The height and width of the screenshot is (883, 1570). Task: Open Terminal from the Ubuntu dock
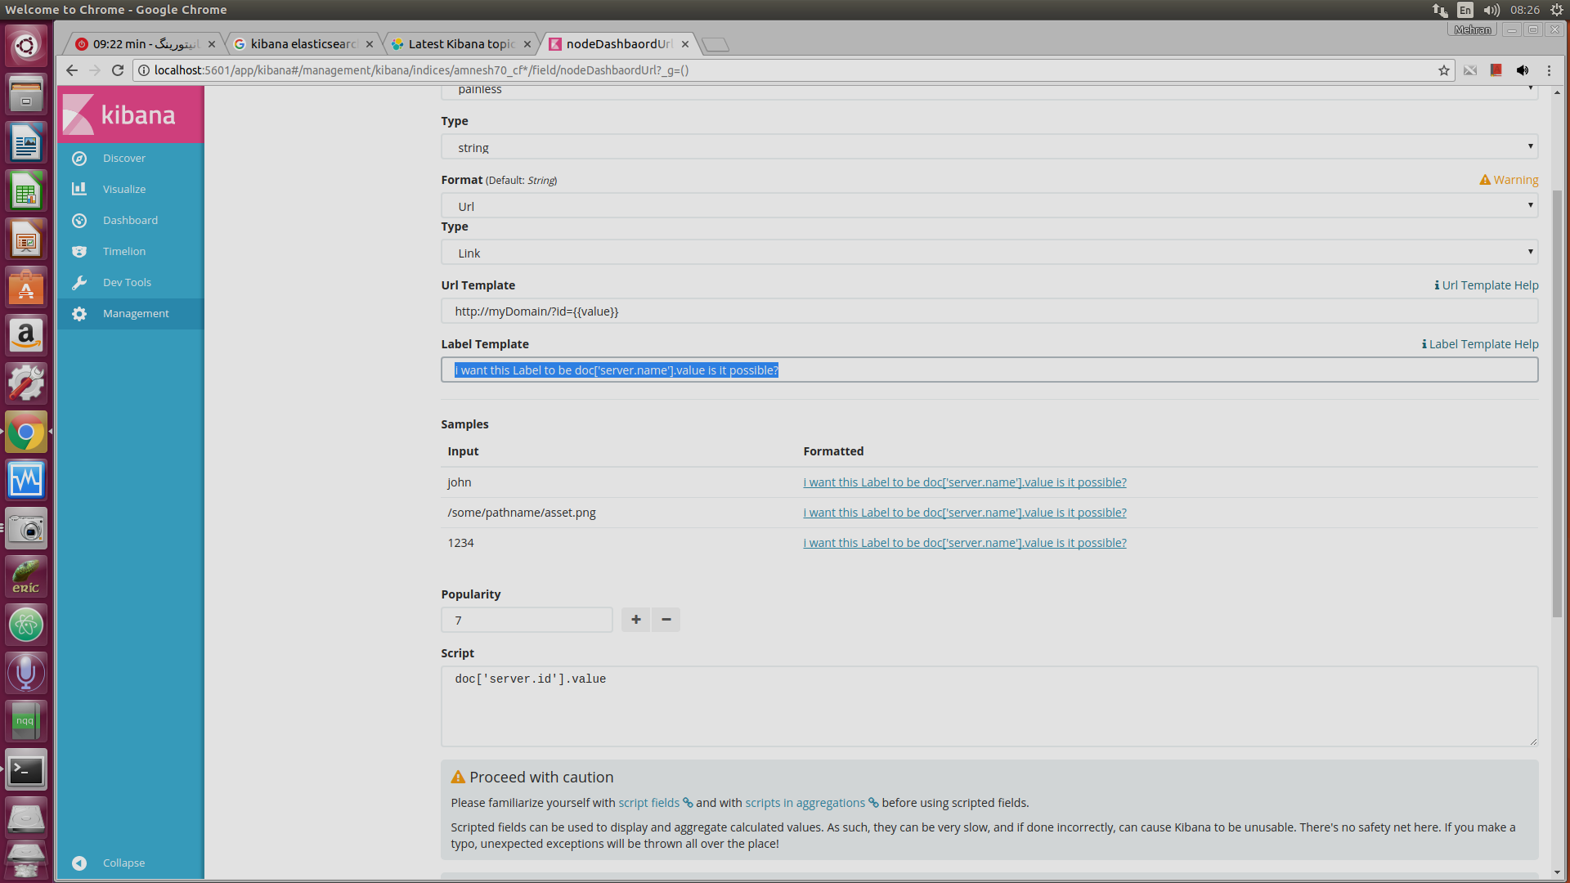[26, 770]
